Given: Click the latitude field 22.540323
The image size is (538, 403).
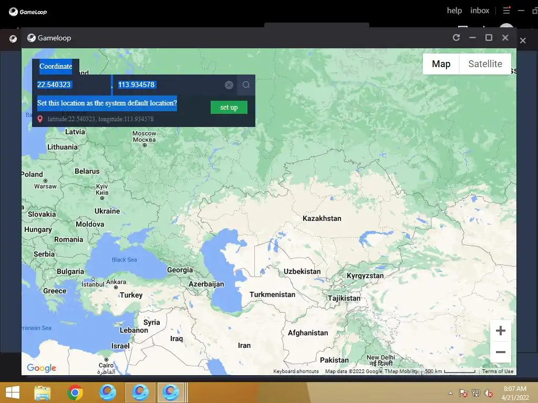Looking at the screenshot, I should point(71,84).
